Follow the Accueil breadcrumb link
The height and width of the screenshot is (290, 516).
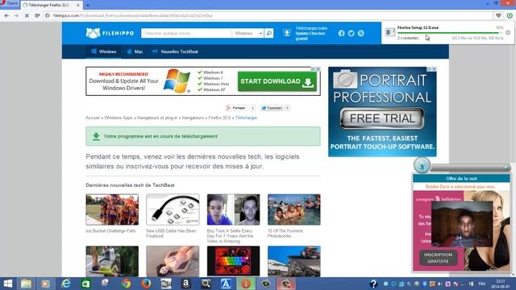[93, 118]
